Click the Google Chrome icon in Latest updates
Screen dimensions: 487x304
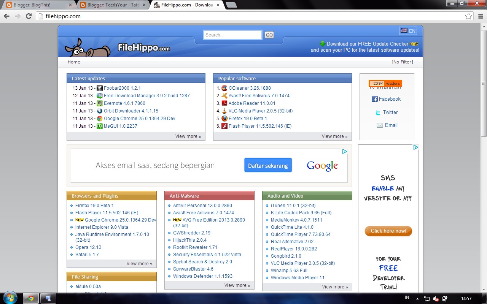click(100, 119)
